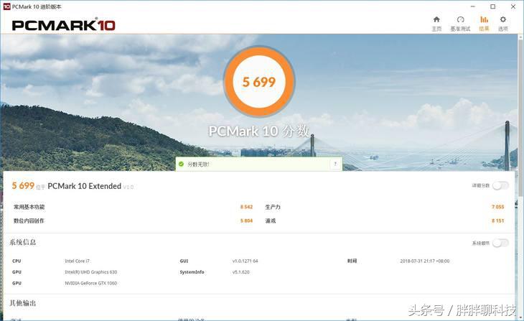Select the GUI label
524x321 pixels.
[x=184, y=261]
